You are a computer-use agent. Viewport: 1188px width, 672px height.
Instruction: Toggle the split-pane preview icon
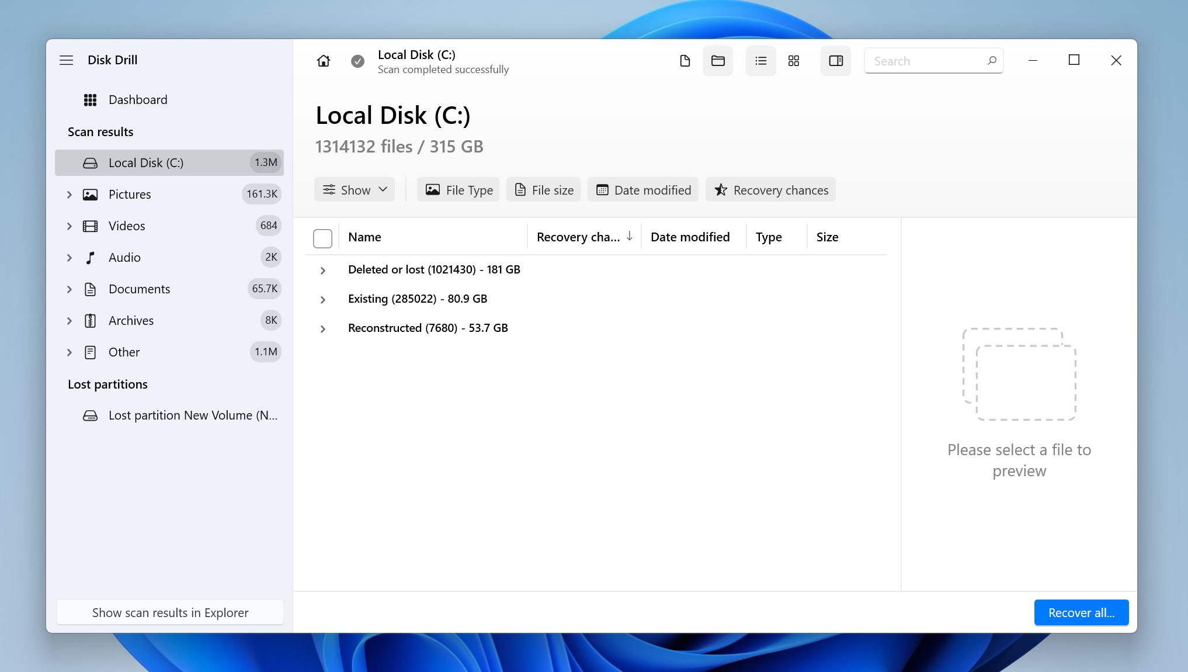pos(835,60)
